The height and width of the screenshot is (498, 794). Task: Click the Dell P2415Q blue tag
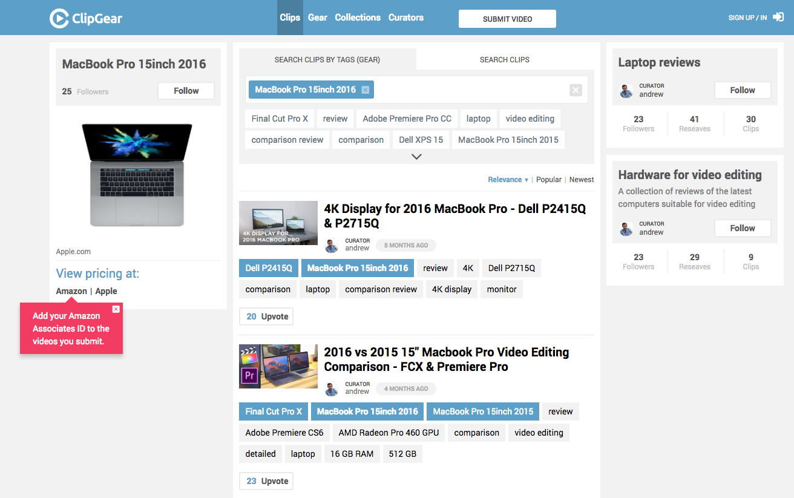tap(269, 268)
